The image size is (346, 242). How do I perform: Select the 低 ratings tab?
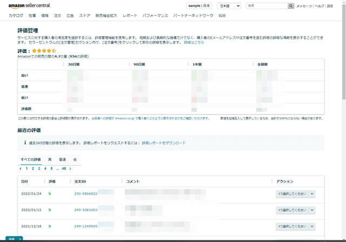click(75, 160)
